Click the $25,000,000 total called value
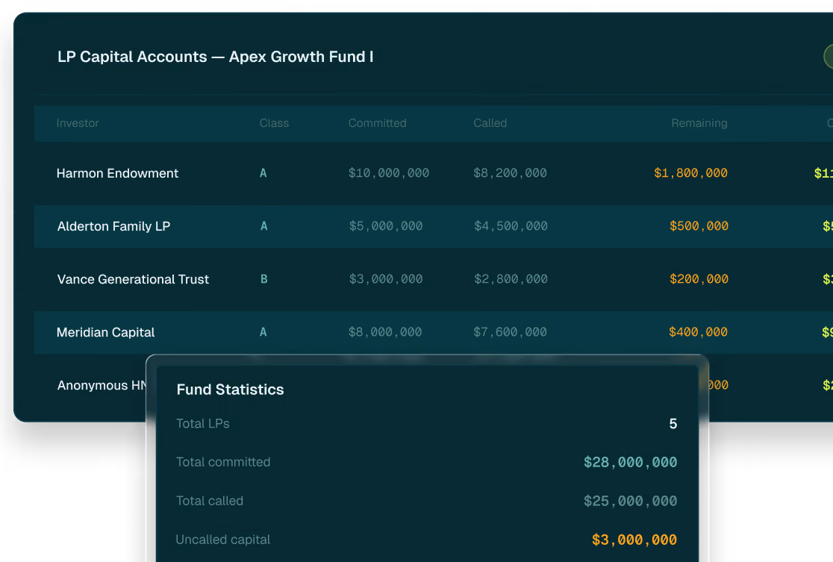This screenshot has width=833, height=562. (631, 502)
